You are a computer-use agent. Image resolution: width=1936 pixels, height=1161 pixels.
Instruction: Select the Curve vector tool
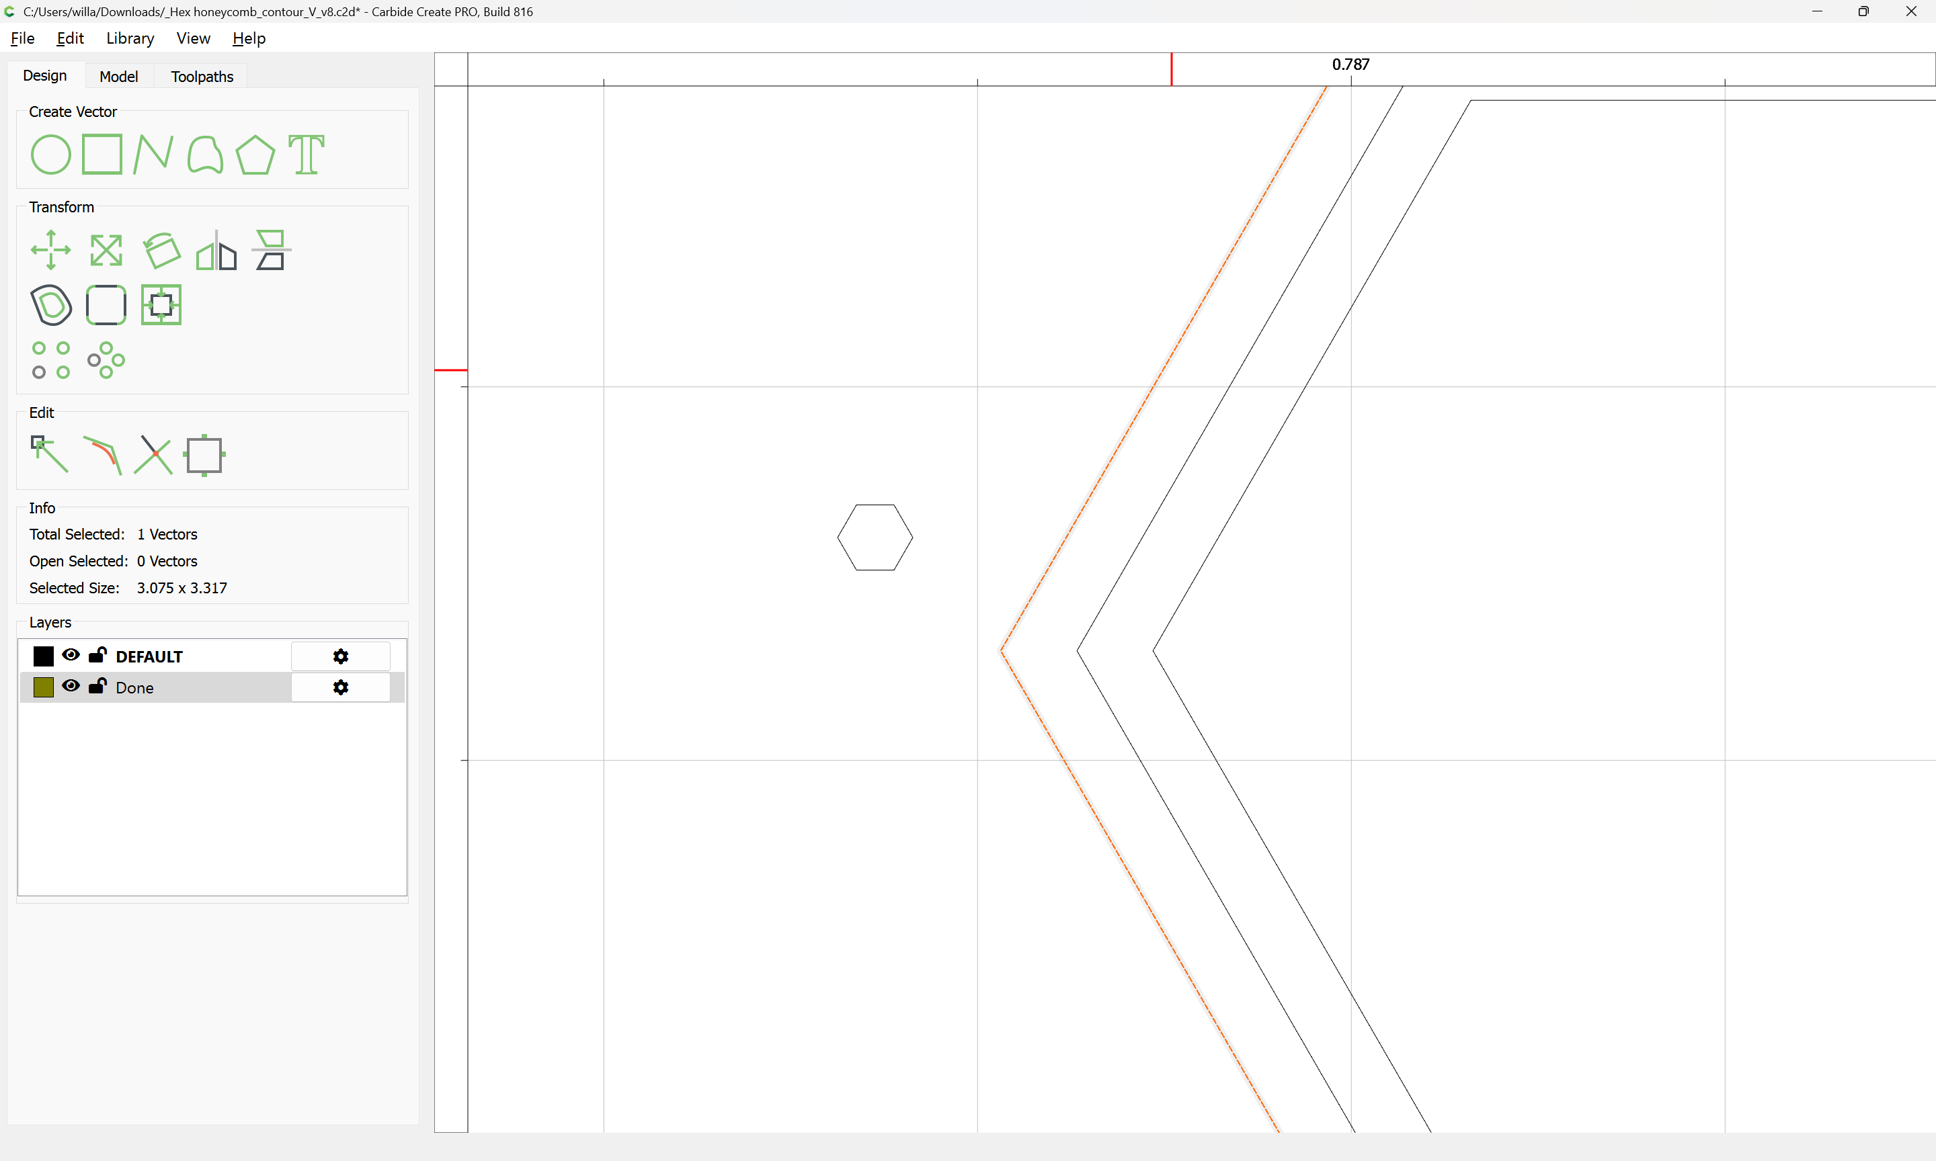click(x=205, y=154)
